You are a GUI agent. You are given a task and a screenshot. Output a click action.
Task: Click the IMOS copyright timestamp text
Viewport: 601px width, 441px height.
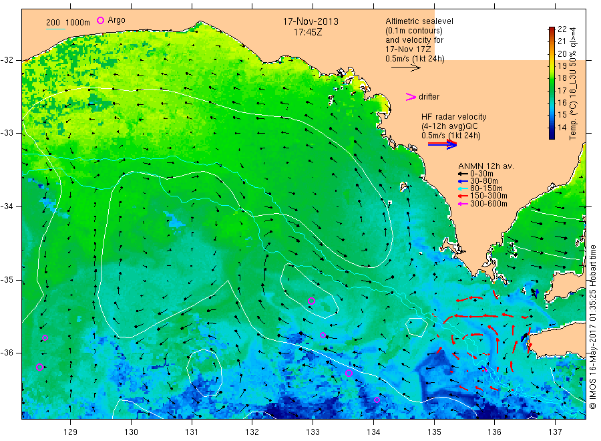(593, 327)
